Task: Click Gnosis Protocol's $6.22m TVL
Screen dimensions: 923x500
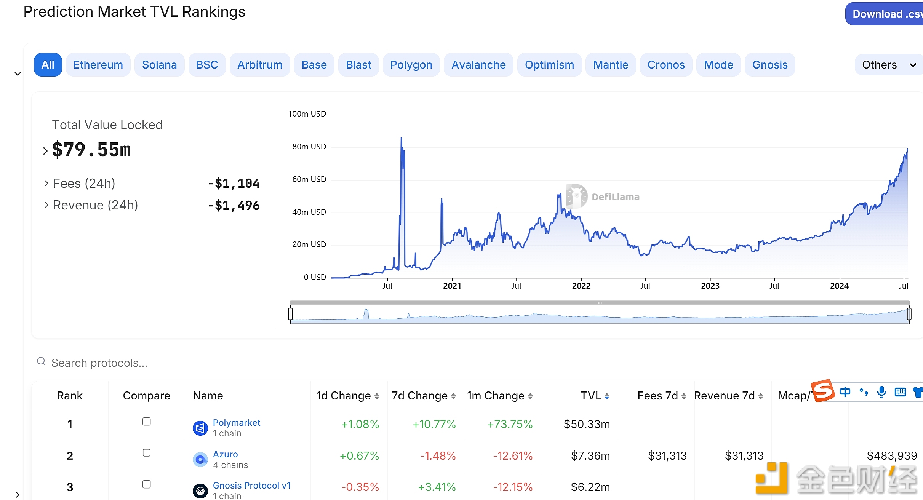Action: pos(590,487)
